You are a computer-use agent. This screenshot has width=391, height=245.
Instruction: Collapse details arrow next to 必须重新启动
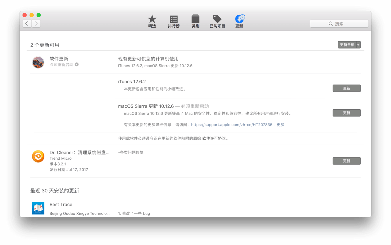click(77, 64)
